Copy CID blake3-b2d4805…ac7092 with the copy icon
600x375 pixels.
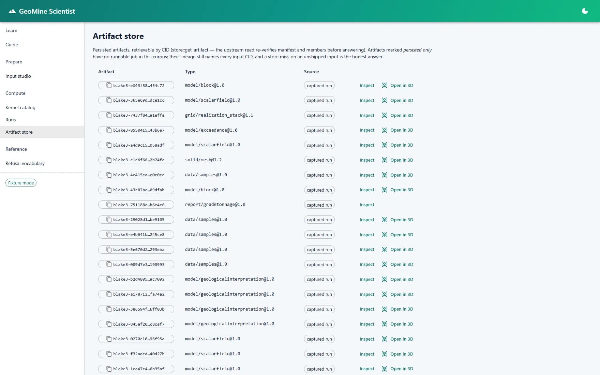coord(109,279)
